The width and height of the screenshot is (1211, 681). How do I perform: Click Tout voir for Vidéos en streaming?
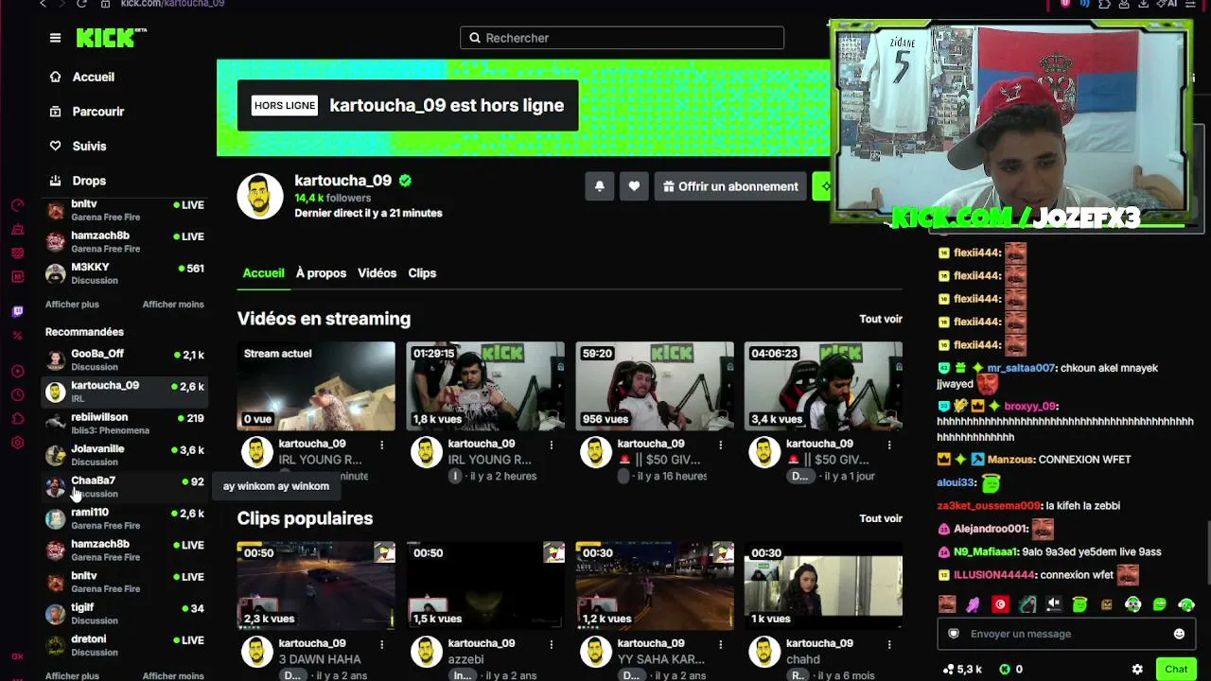click(881, 320)
